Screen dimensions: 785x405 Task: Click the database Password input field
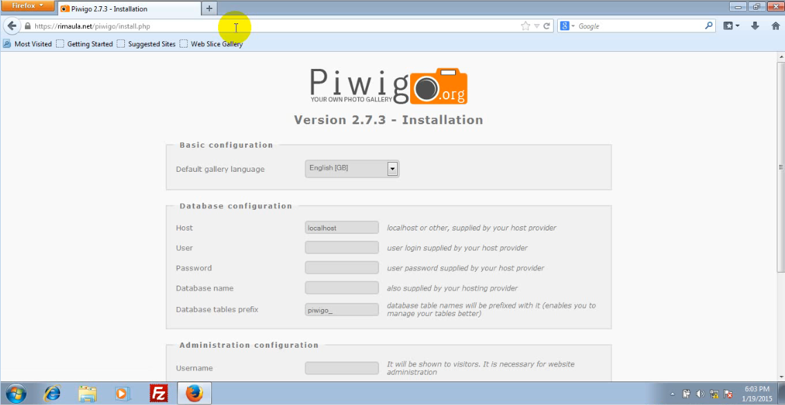click(x=342, y=268)
